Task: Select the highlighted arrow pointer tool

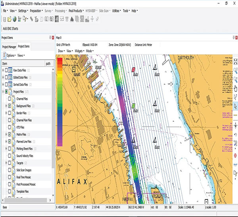Action: 235,106
